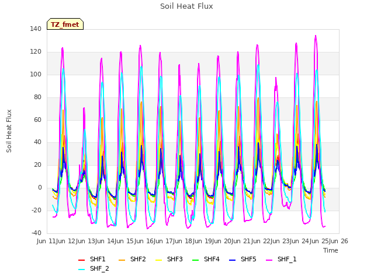Image resolution: width=374 pixels, height=280 pixels.
Task: Click the 0 y-axis tick label
Action: (40, 187)
